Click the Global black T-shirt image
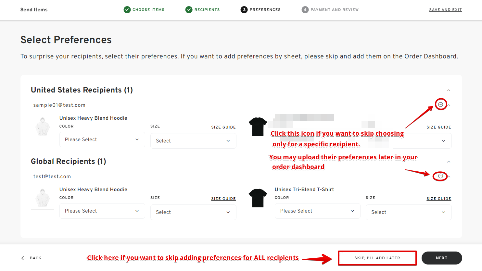Image resolution: width=482 pixels, height=271 pixels. (x=258, y=198)
